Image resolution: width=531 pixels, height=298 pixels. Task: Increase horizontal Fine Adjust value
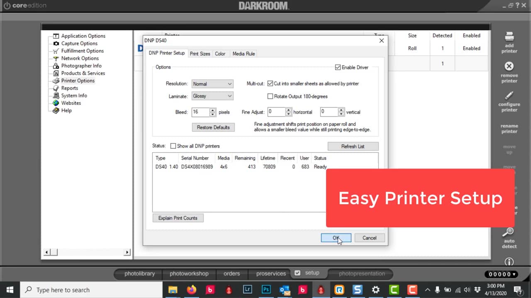pos(289,110)
